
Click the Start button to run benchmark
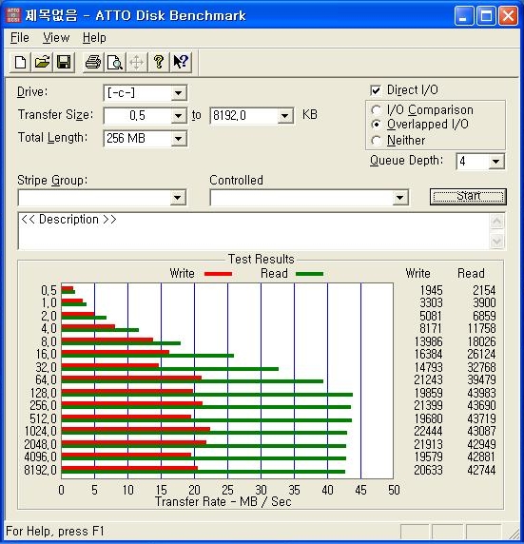[x=468, y=196]
